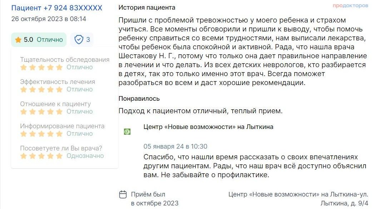Screen dimensions: 376x209
Task: Click last star under Информирование пациента
Action: click(x=59, y=134)
